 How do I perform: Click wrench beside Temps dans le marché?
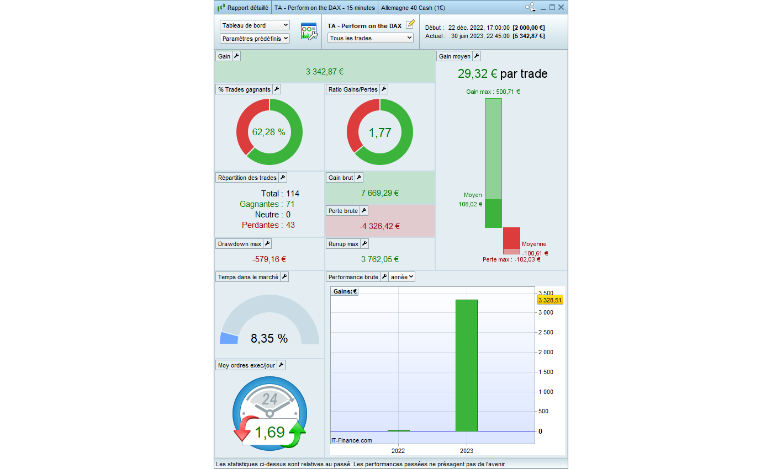click(284, 277)
